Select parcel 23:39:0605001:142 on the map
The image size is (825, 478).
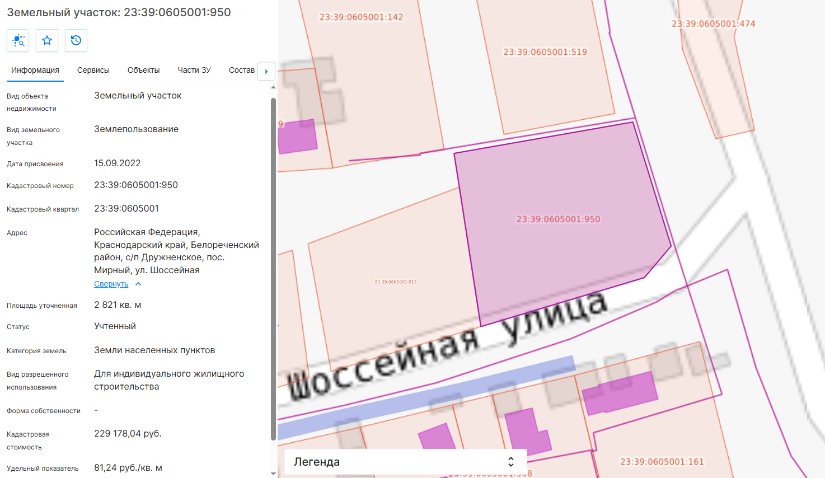[361, 17]
